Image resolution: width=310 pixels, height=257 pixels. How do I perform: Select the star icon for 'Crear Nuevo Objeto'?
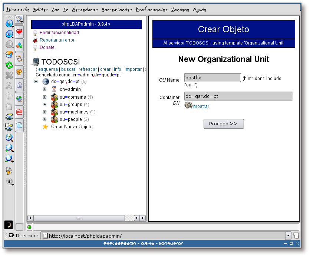tap(45, 127)
